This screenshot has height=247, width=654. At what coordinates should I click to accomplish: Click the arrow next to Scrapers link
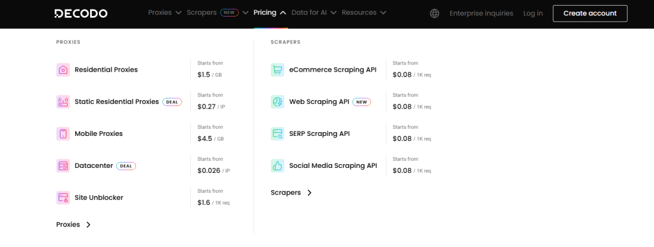pyautogui.click(x=309, y=193)
